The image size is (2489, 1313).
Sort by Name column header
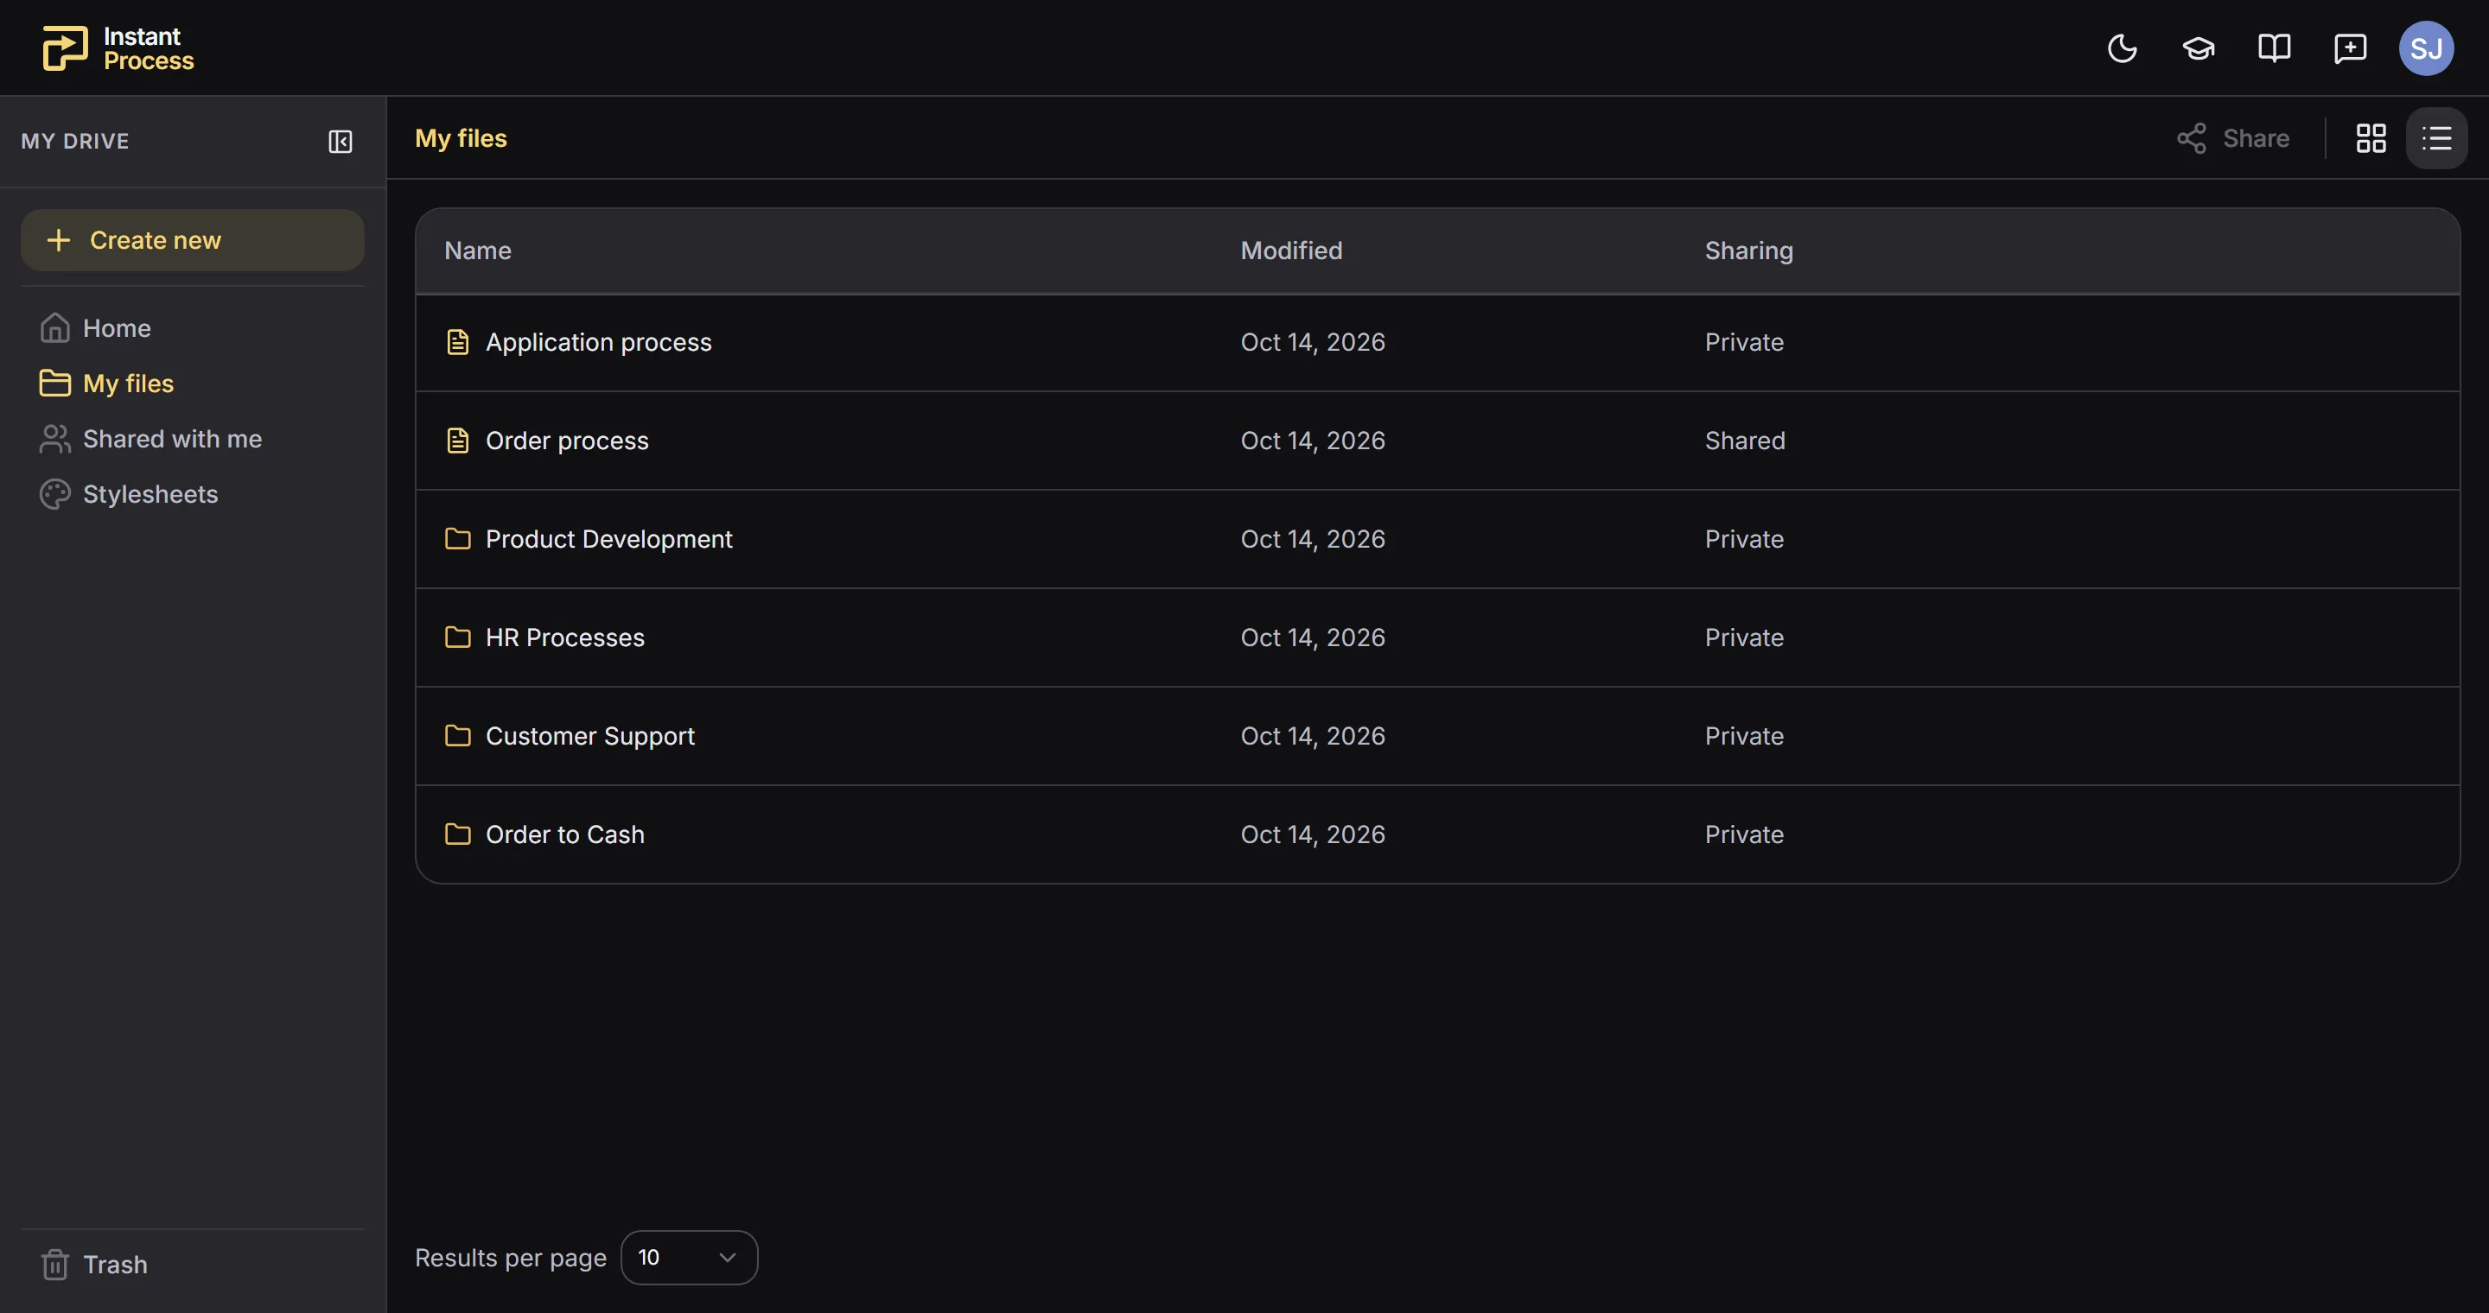(477, 250)
